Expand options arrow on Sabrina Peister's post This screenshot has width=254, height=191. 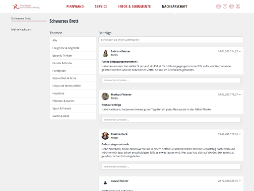tap(240, 51)
